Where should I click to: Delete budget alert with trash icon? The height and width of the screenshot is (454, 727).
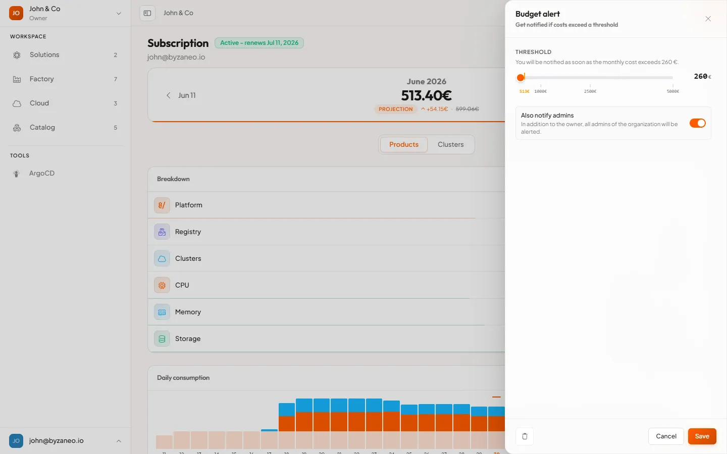[x=525, y=436]
